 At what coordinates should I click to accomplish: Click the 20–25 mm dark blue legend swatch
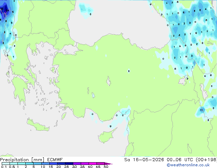click(x=61, y=164)
